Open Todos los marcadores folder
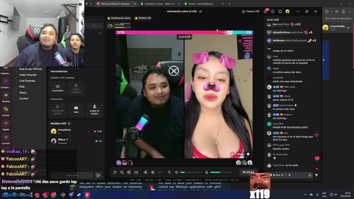The width and height of the screenshot is (354, 199). coord(339,18)
